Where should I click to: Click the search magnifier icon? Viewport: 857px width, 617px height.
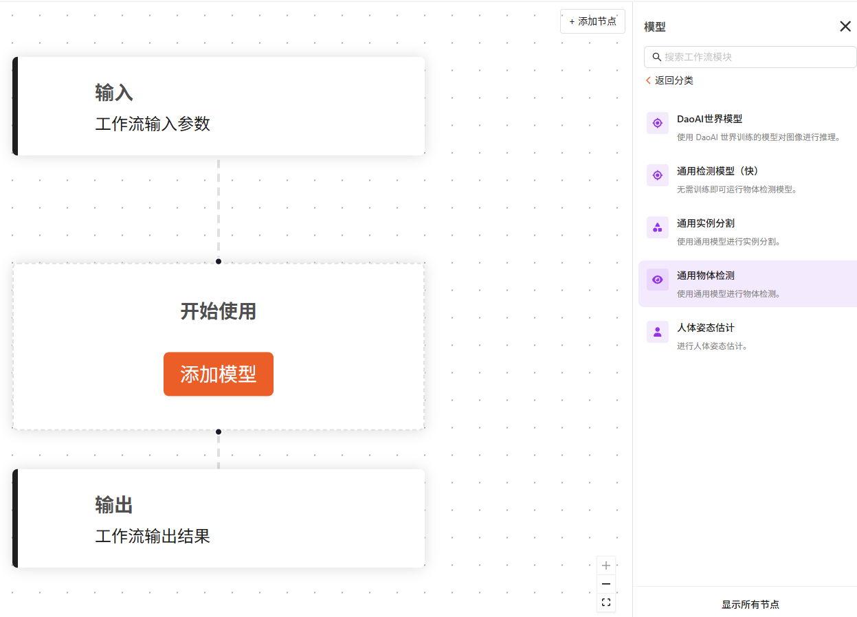click(656, 57)
